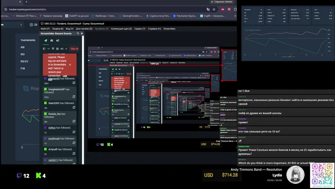Screen dimensions: 335x189
Task: Open the OBS Справка (H) menu
Action: coord(154,29)
